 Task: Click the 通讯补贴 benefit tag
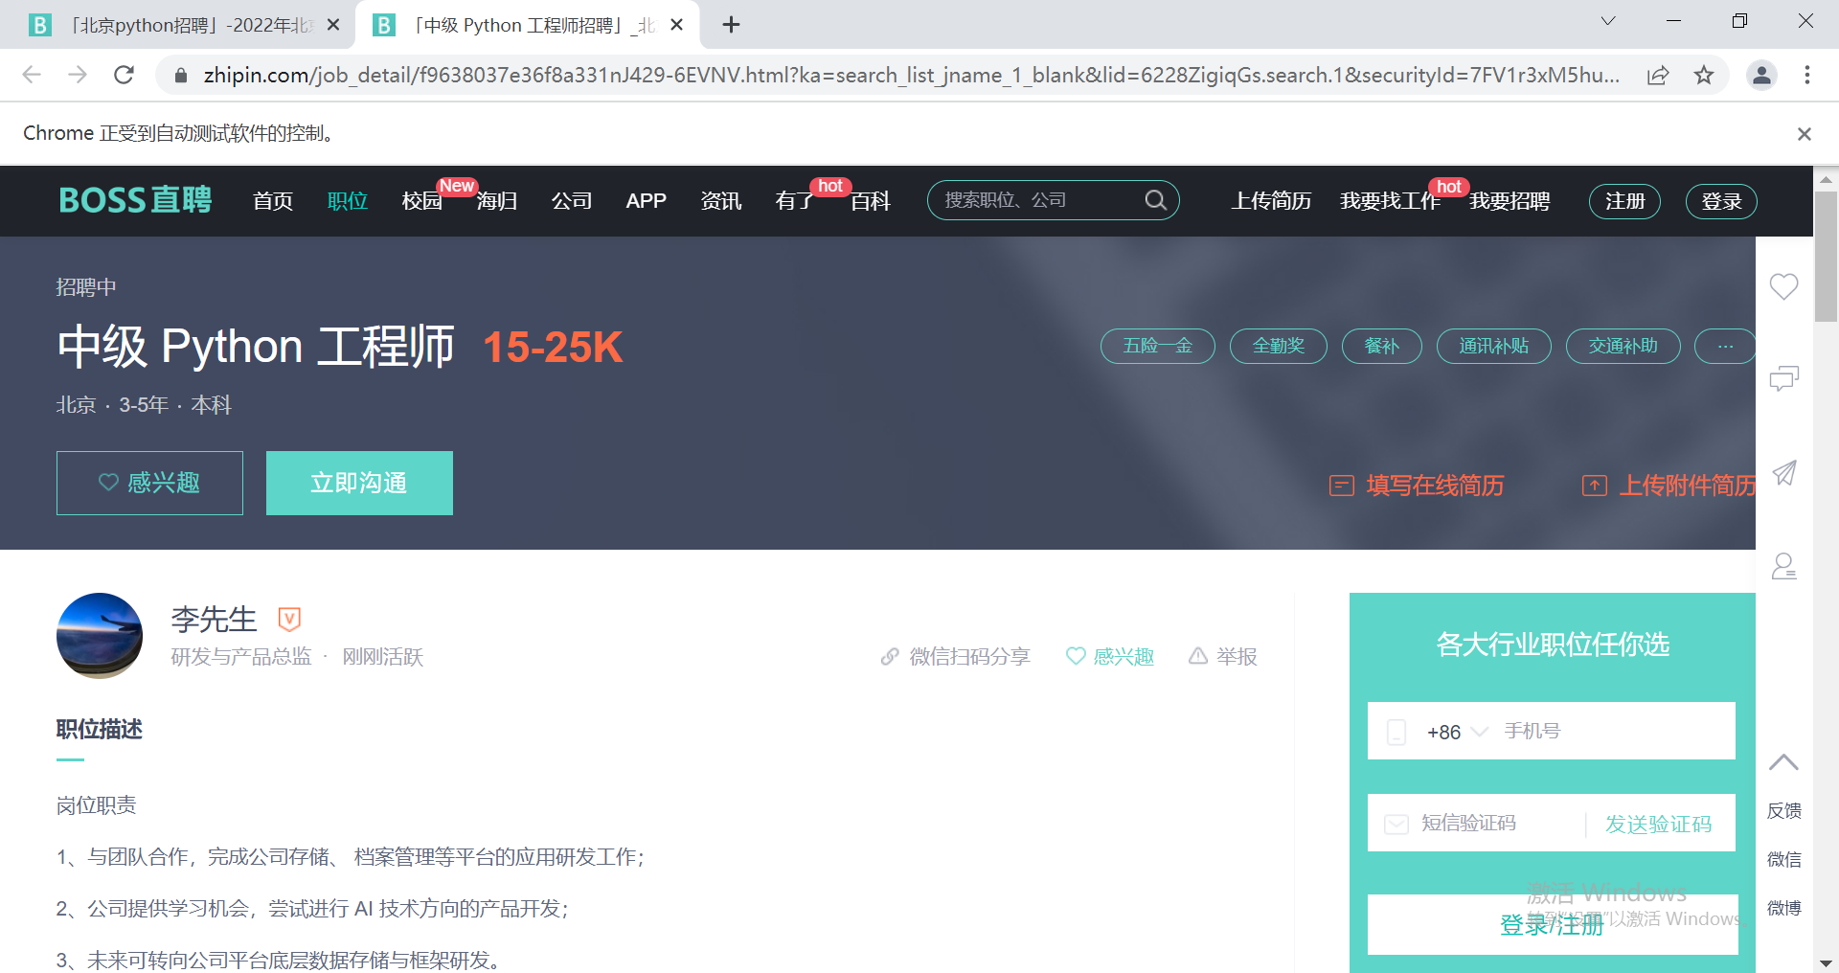(x=1494, y=346)
